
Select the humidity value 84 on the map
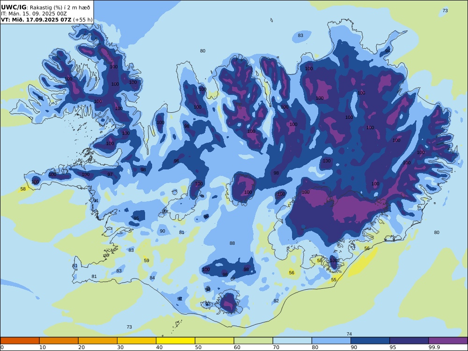click(152, 278)
